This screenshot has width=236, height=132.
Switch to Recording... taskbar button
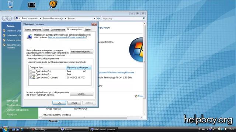pyautogui.click(x=44, y=129)
